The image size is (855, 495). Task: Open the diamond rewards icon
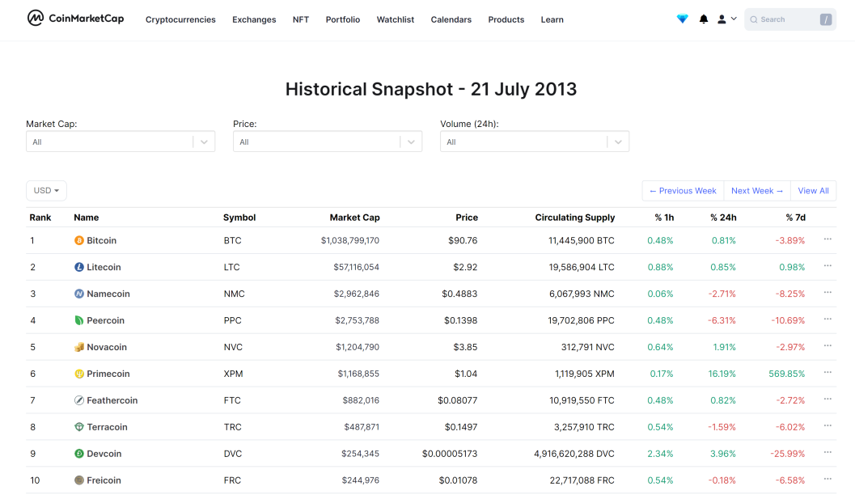(x=682, y=19)
